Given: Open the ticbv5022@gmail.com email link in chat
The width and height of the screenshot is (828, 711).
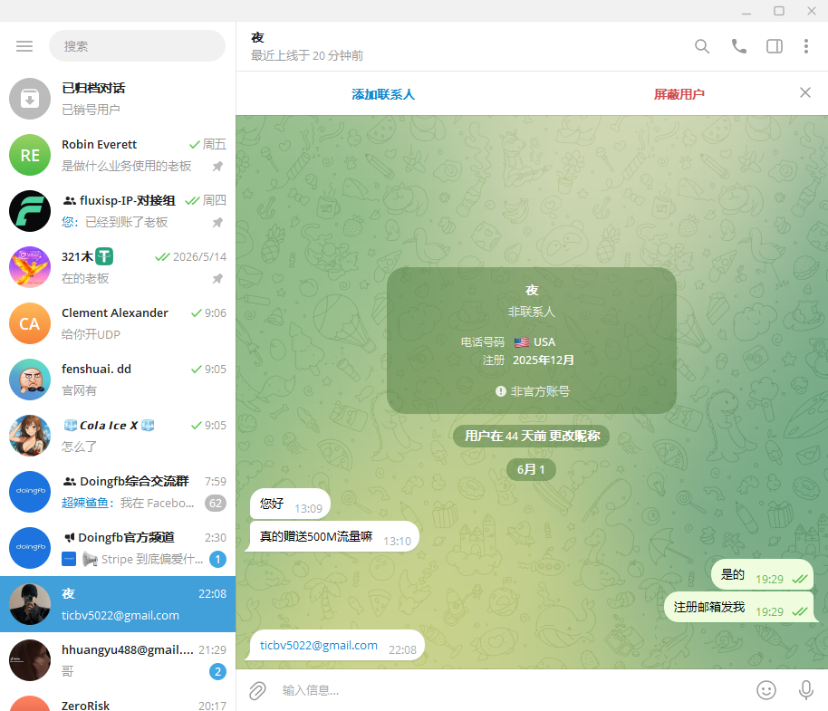Looking at the screenshot, I should pyautogui.click(x=318, y=645).
